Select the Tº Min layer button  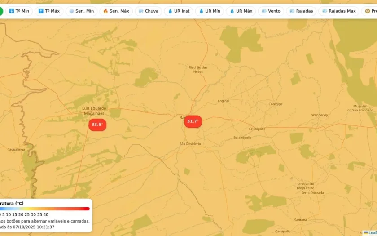click(x=19, y=11)
